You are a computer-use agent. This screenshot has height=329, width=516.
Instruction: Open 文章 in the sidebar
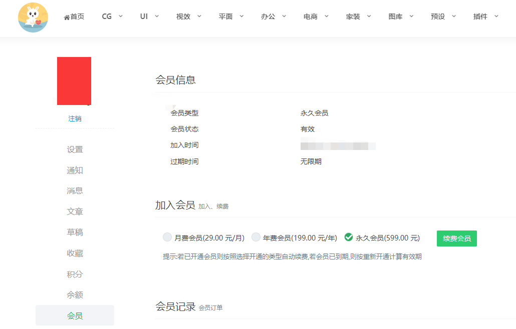(75, 212)
